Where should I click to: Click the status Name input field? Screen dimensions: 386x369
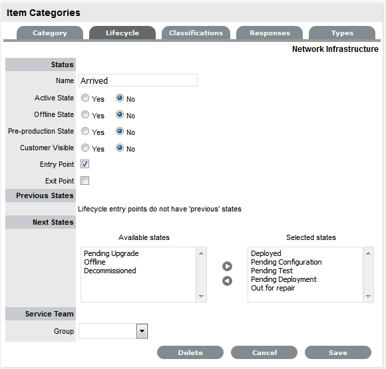138,80
